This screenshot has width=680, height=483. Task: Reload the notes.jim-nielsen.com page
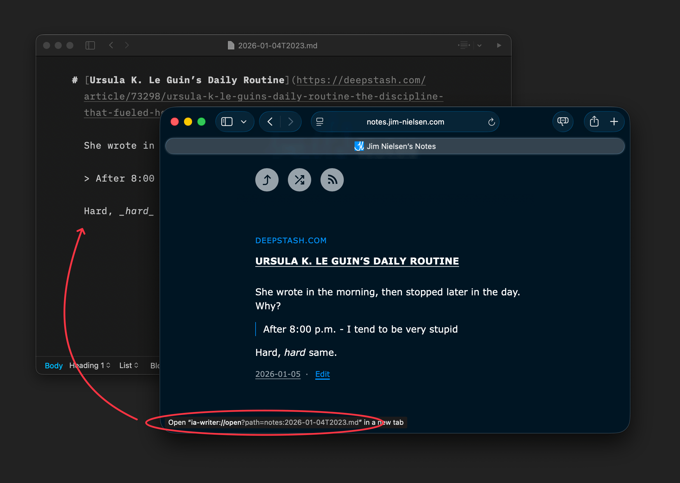(491, 121)
